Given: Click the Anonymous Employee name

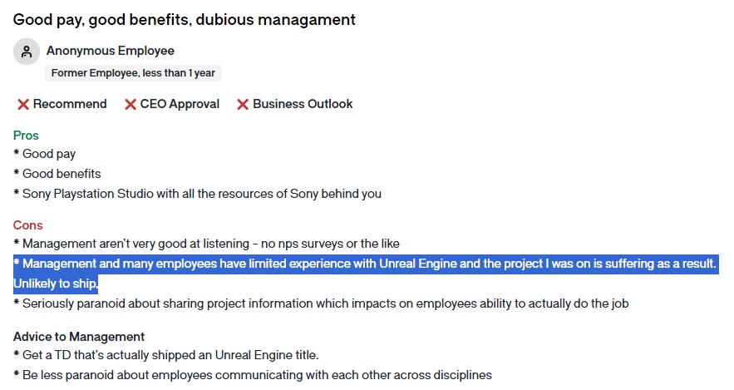Looking at the screenshot, I should tap(110, 51).
